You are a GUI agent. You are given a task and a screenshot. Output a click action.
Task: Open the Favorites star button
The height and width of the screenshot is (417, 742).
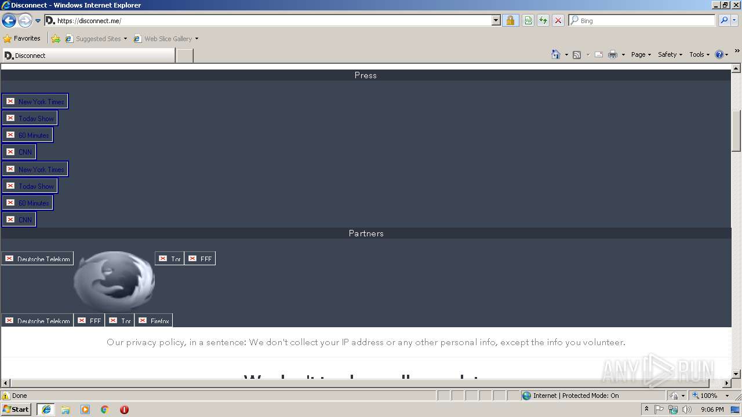22,38
